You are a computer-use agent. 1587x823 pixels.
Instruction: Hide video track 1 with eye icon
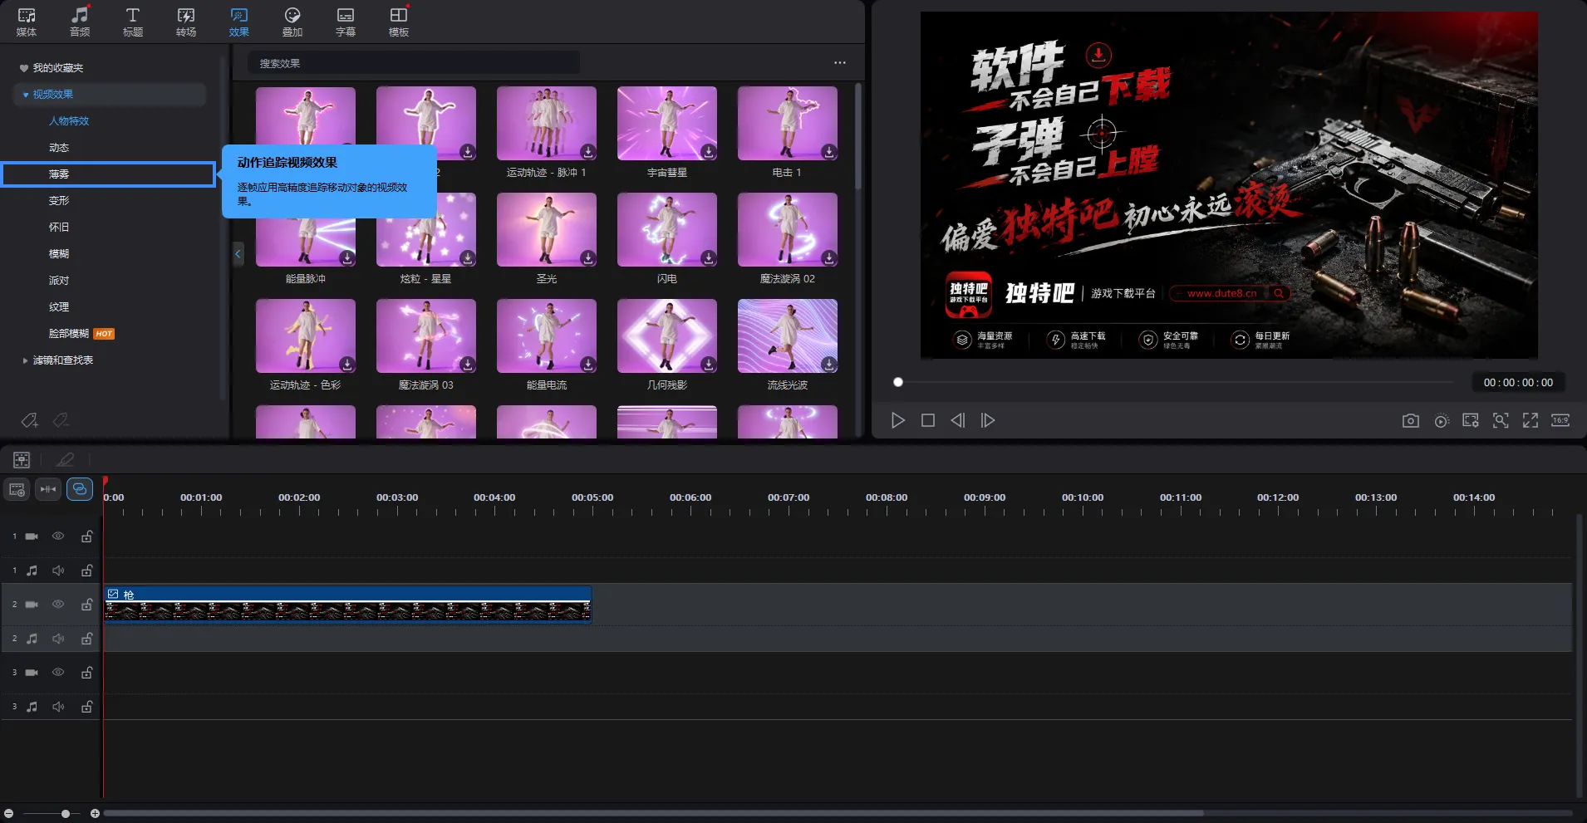coord(58,536)
